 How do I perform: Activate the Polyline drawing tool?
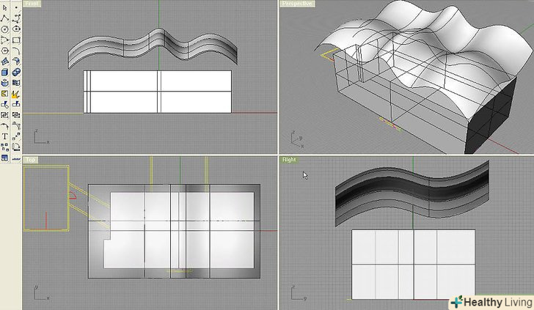click(5, 20)
